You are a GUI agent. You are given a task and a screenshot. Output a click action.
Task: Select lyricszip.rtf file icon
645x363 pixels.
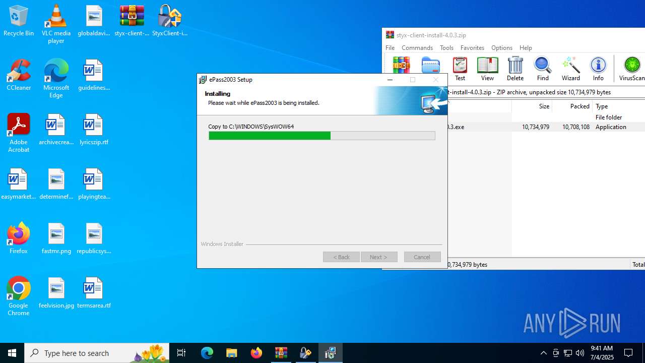pos(94,130)
